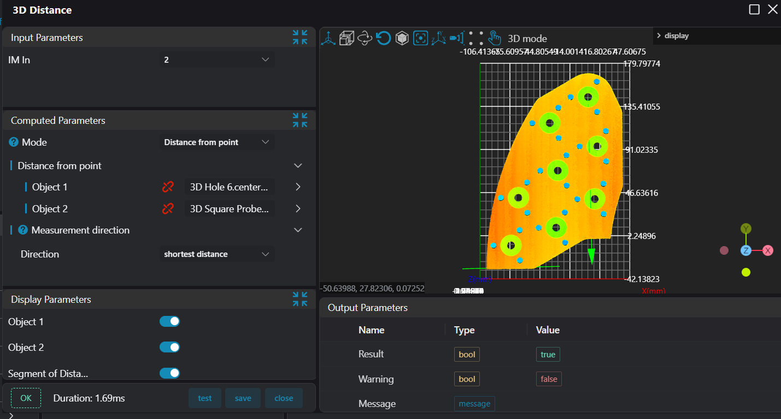781x419 pixels.
Task: Click the solid cube view icon
Action: tap(402, 38)
